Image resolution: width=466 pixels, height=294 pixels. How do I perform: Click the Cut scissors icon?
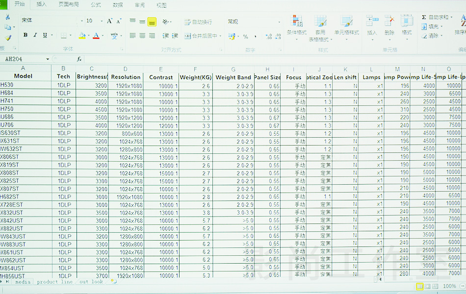click(x=7, y=17)
